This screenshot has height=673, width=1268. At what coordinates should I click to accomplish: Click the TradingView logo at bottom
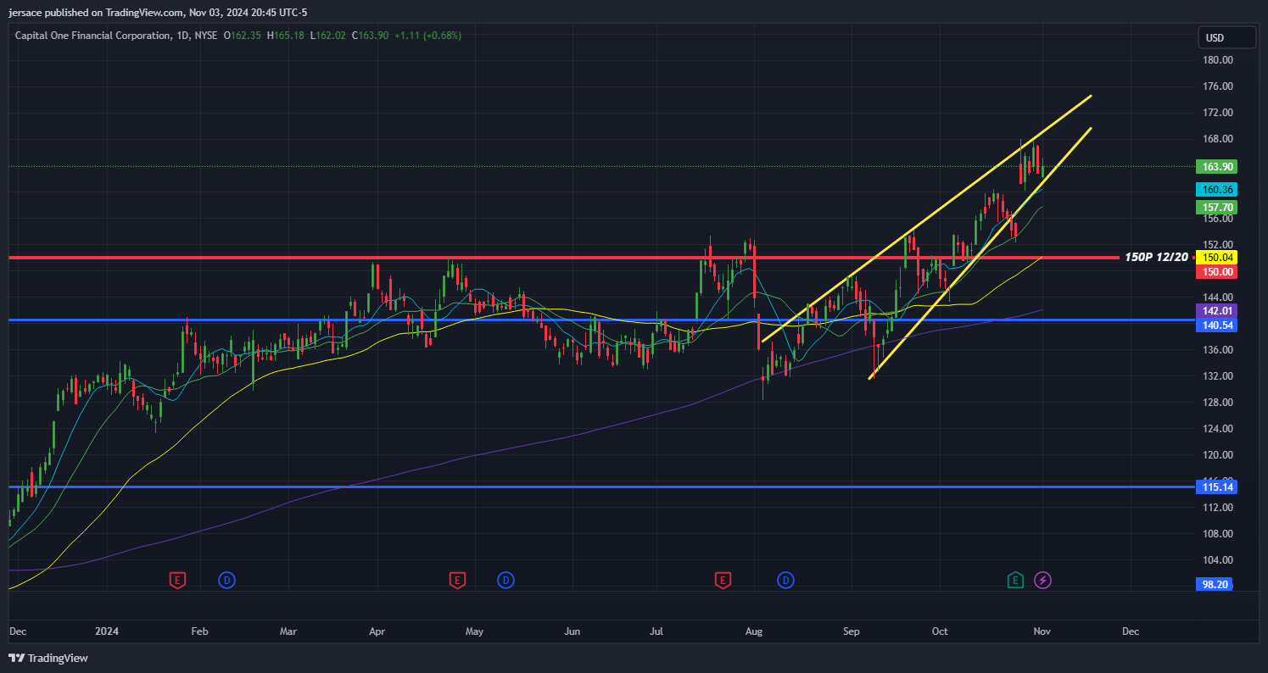pyautogui.click(x=48, y=658)
